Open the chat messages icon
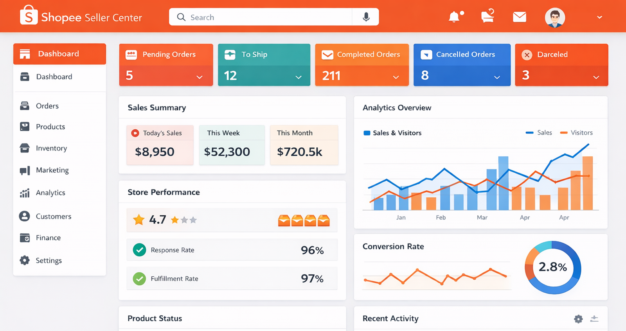The width and height of the screenshot is (626, 331). point(487,17)
